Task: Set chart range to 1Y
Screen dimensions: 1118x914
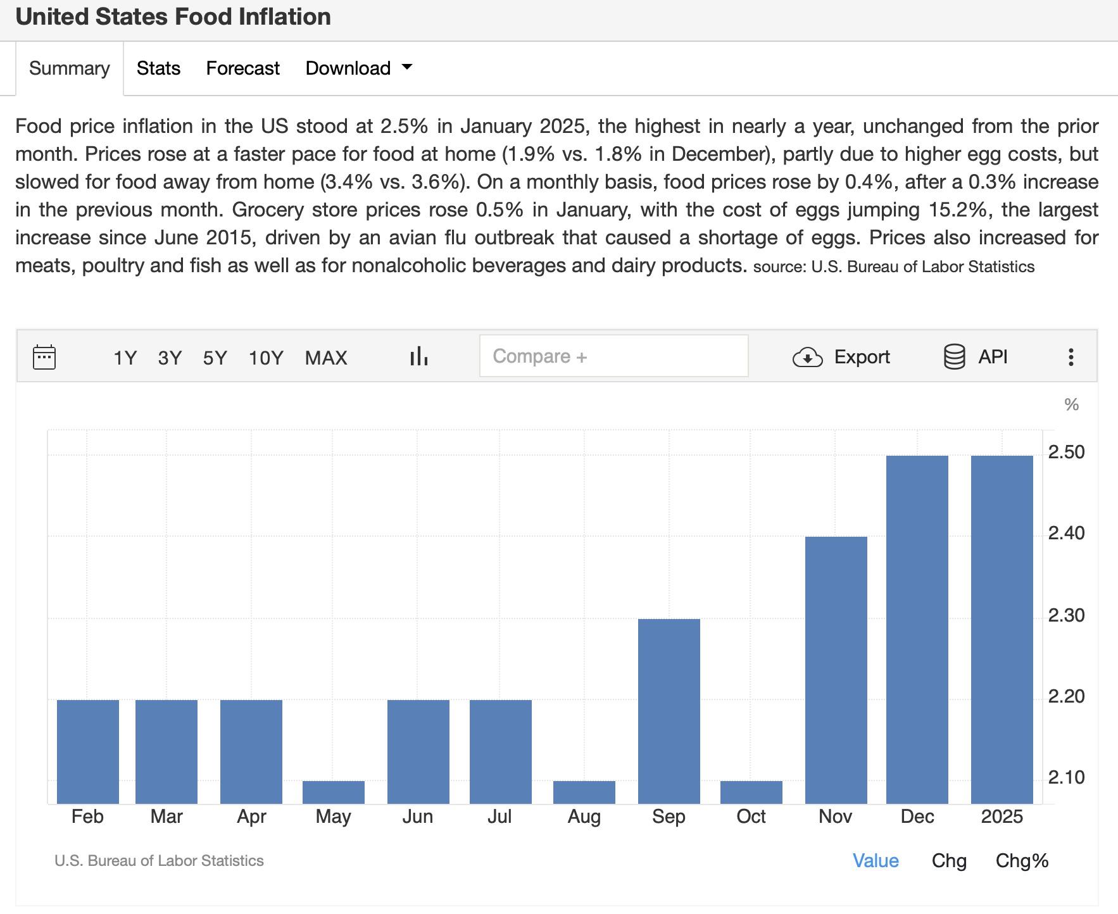Action: 125,358
